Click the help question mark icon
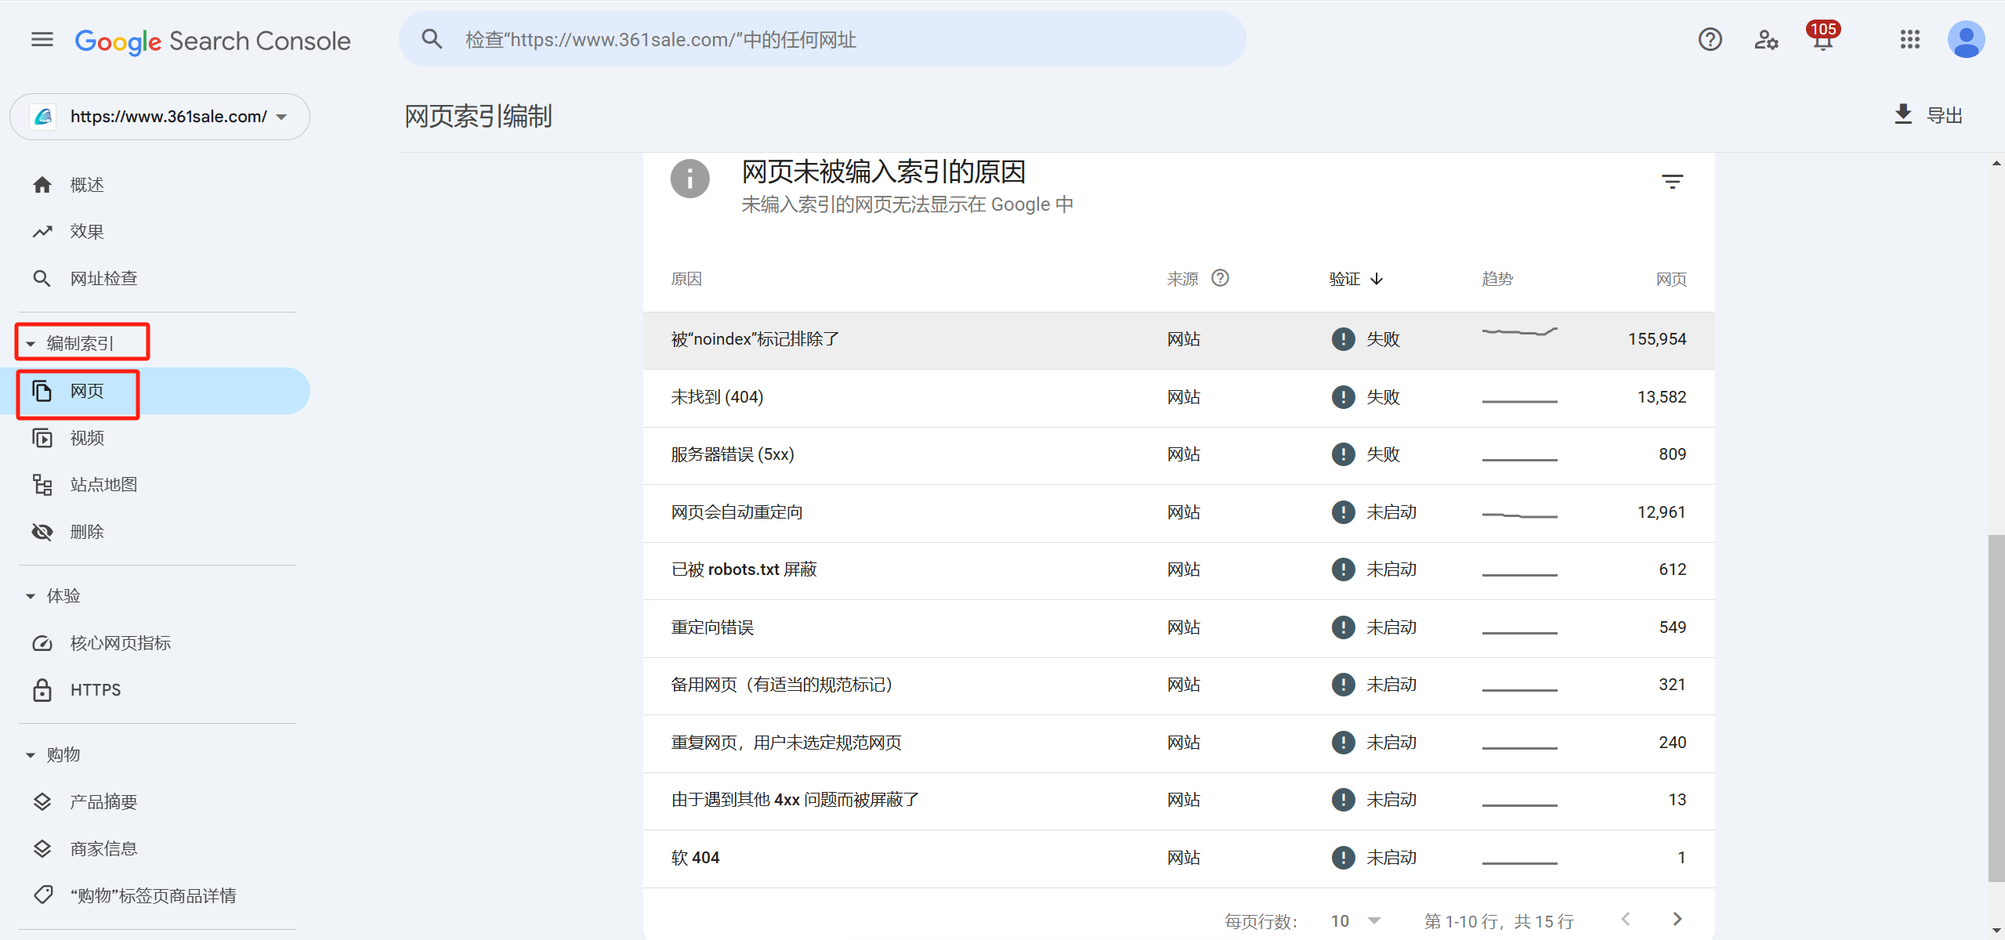Viewport: 2005px width, 940px height. (x=1710, y=39)
